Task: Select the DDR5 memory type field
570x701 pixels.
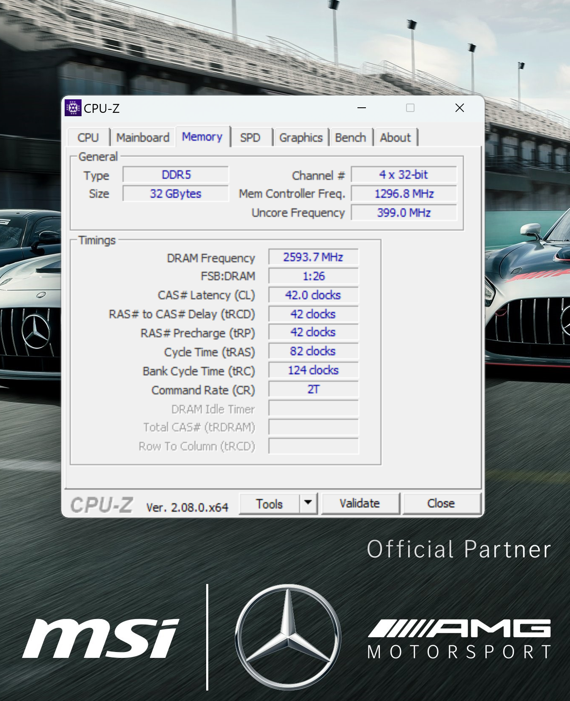Action: pos(176,175)
